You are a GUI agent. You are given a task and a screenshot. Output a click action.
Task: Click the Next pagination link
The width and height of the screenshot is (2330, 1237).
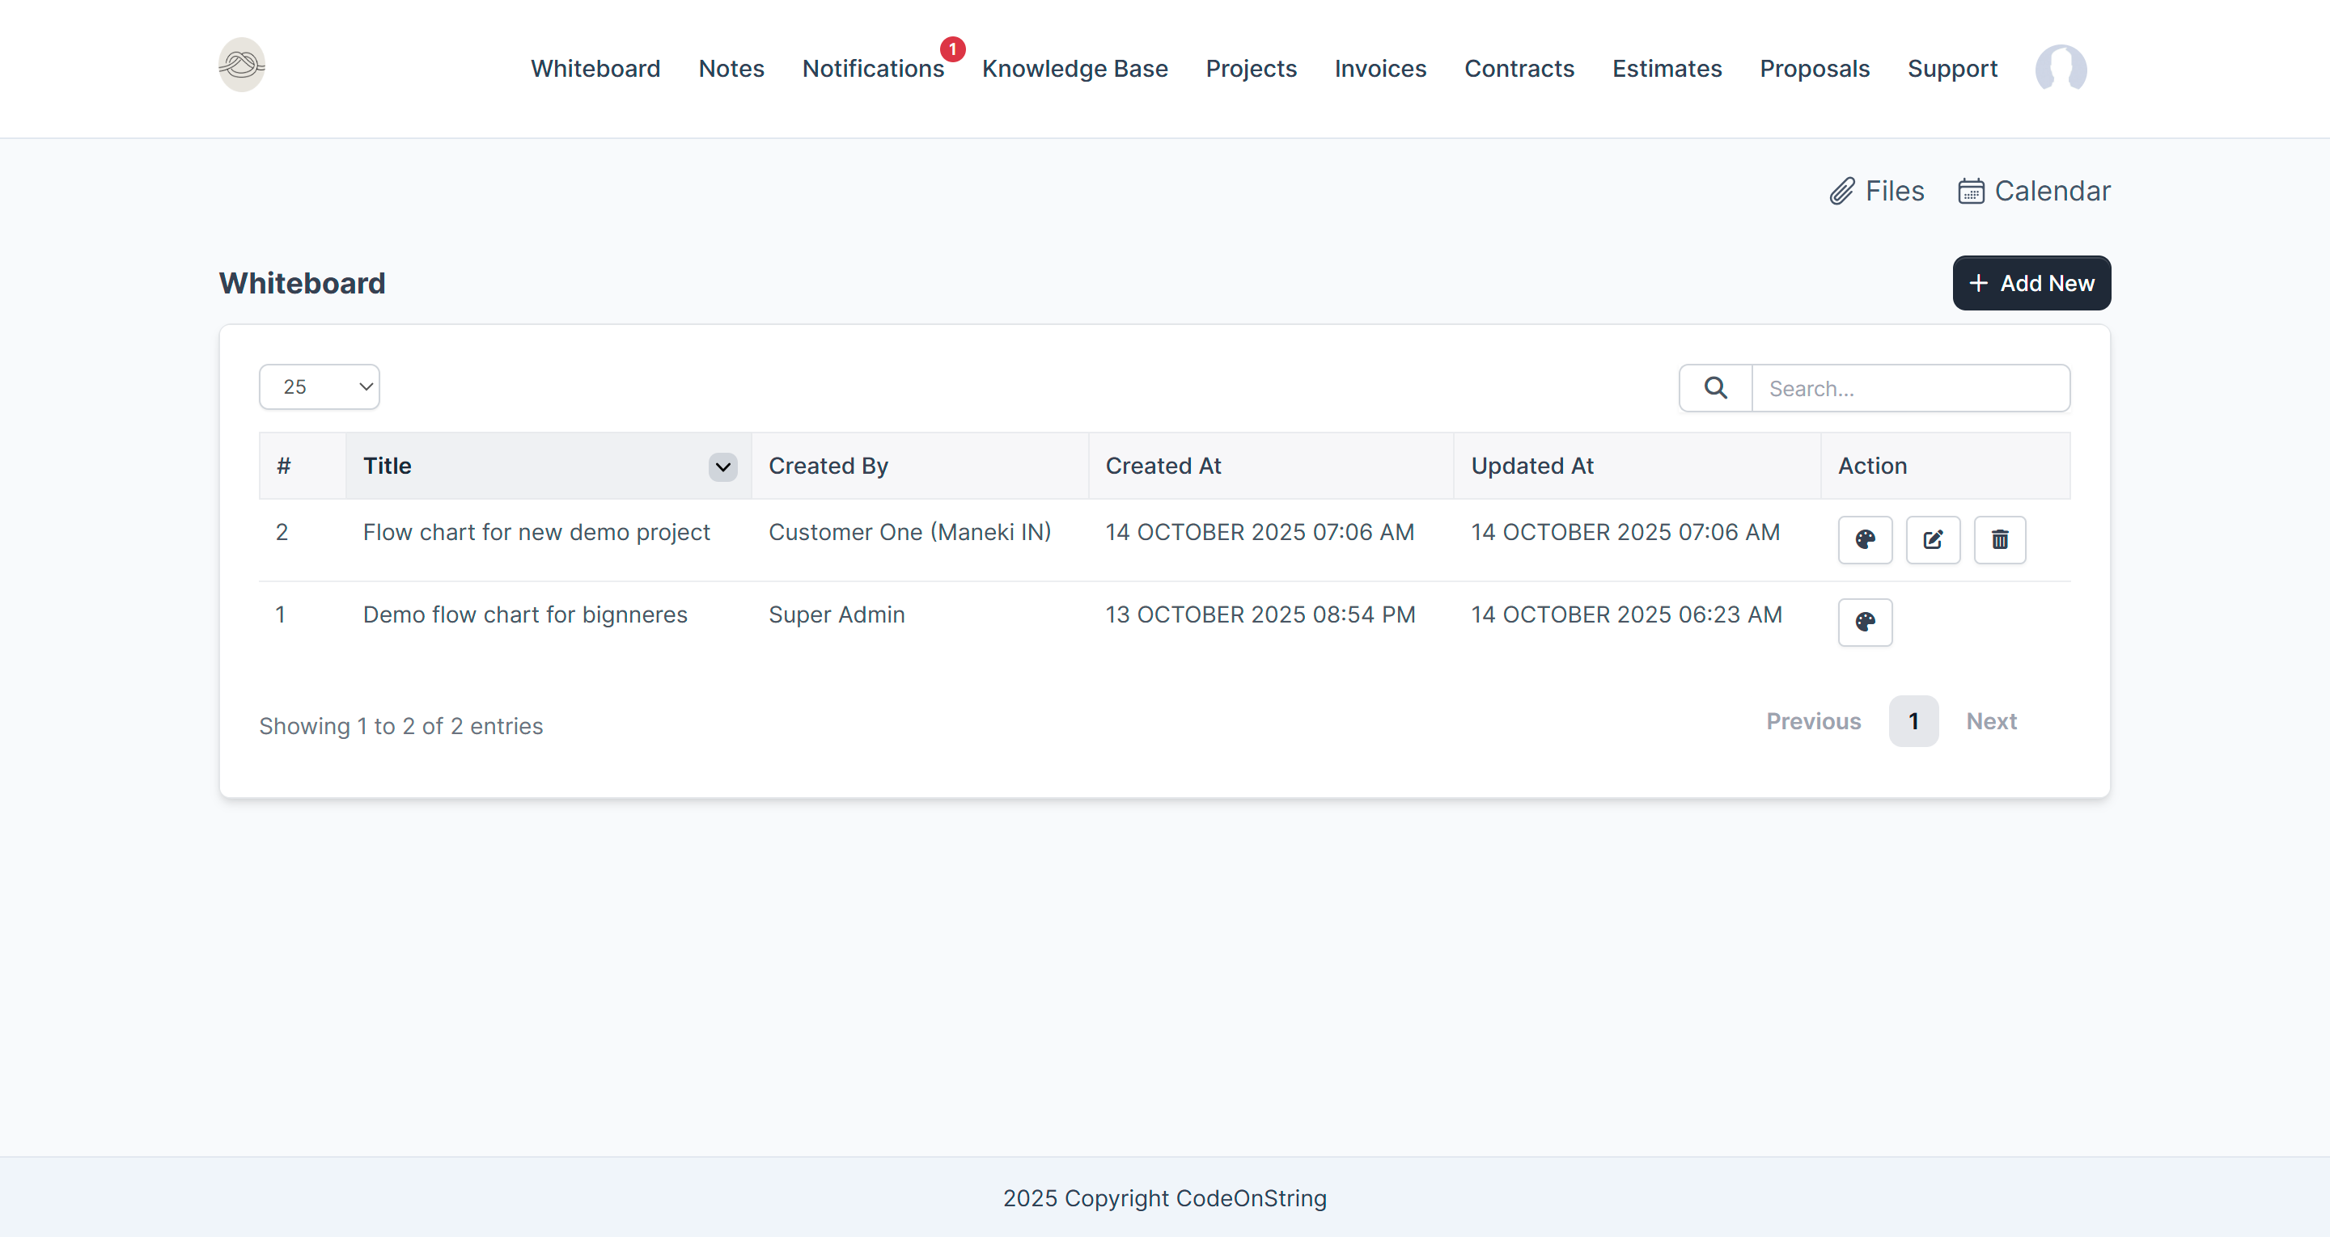(x=1991, y=720)
